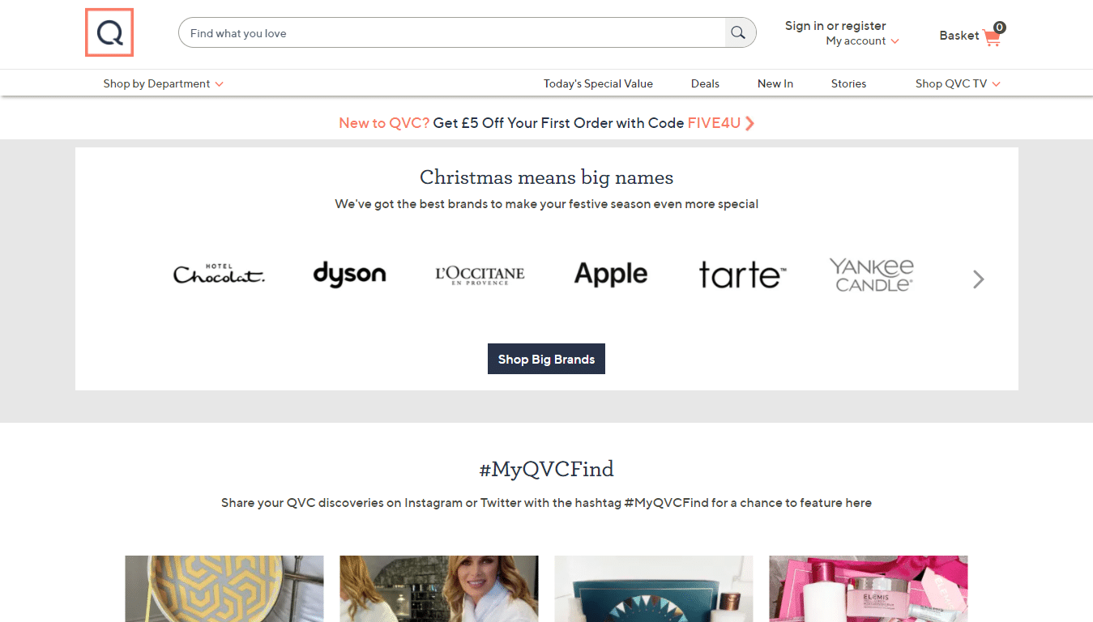
Task: Open the Deals menu item
Action: (x=705, y=83)
